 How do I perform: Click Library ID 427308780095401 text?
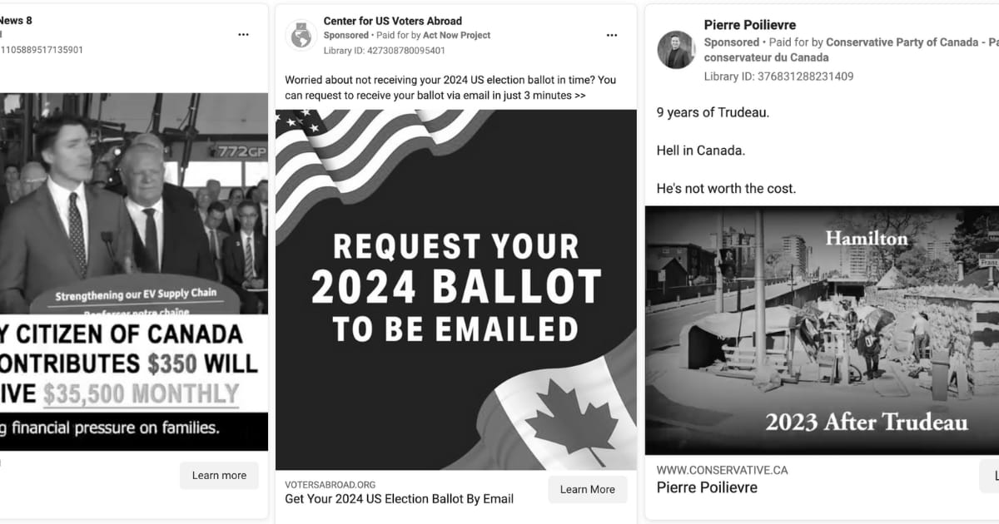[385, 51]
